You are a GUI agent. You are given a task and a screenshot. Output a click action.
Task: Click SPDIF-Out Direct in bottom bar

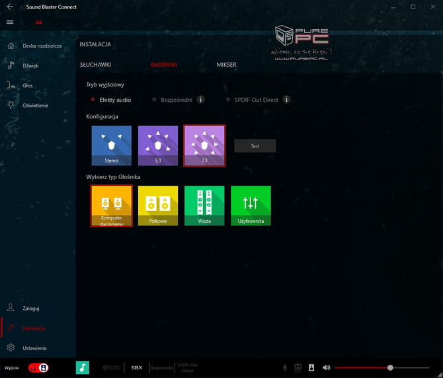[187, 367]
